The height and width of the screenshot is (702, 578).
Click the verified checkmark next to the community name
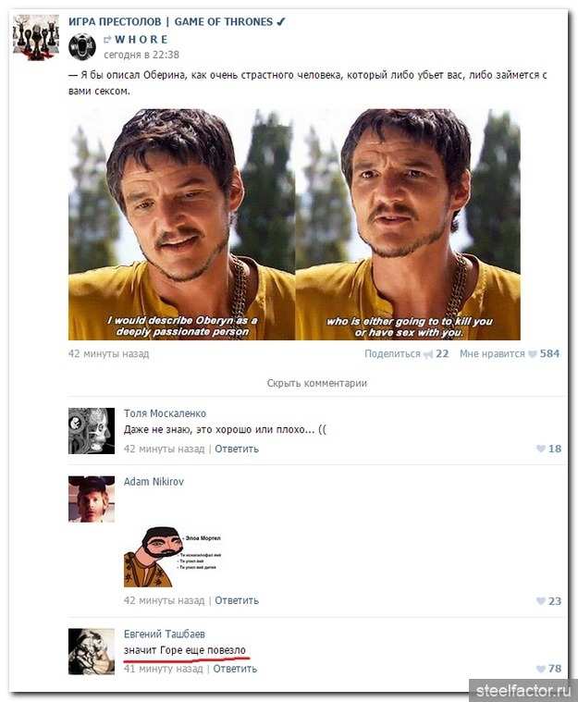(x=281, y=21)
